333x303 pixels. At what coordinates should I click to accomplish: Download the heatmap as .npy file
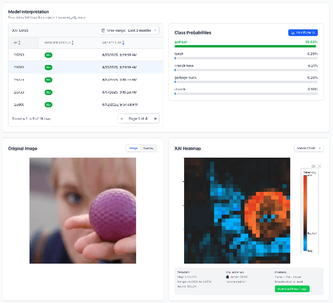point(291,288)
